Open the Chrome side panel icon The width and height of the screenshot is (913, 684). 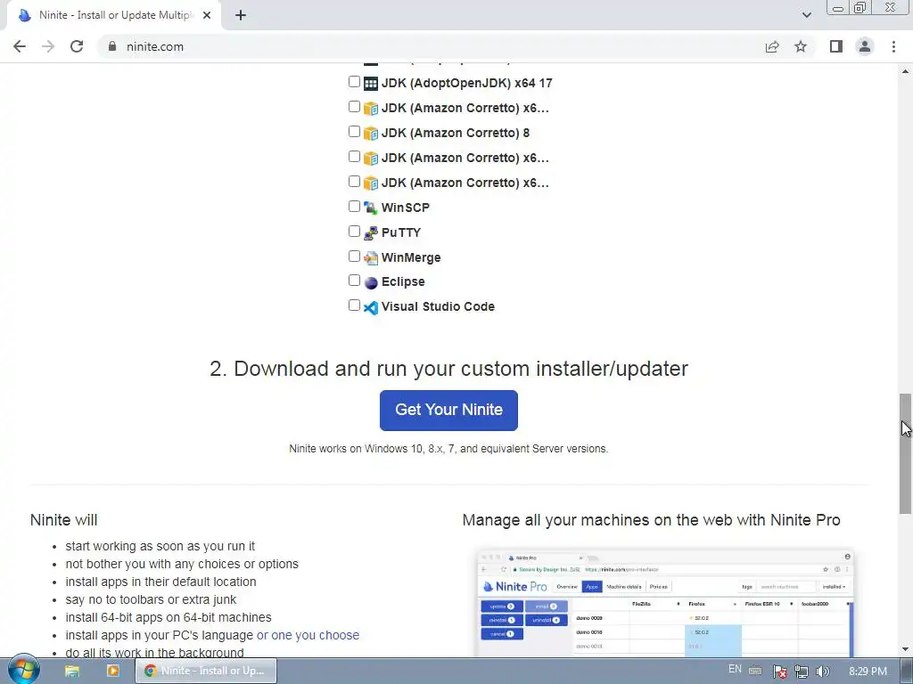pos(836,46)
